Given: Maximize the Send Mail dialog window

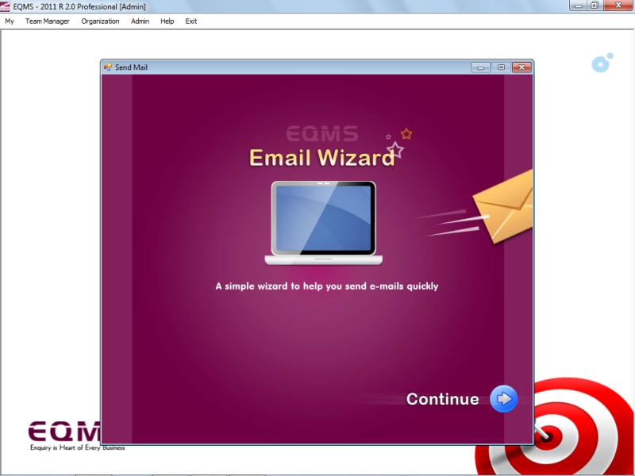Looking at the screenshot, I should pos(501,67).
